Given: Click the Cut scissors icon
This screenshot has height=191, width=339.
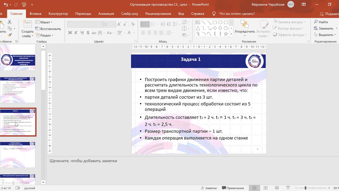Looking at the screenshot, I should pos(10,22).
